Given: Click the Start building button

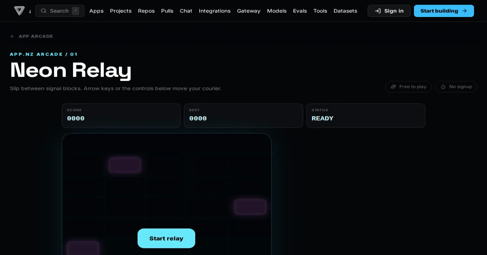Looking at the screenshot, I should tap(444, 11).
